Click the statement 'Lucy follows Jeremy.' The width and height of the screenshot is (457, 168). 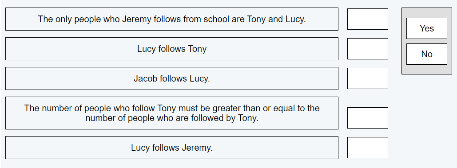(172, 148)
